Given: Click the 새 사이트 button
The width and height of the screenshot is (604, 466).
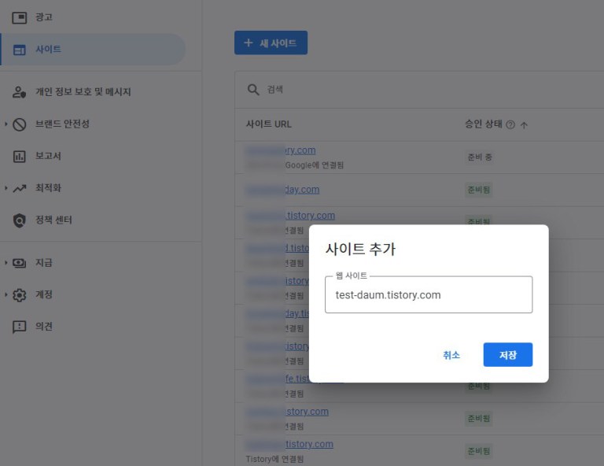Looking at the screenshot, I should coord(271,43).
